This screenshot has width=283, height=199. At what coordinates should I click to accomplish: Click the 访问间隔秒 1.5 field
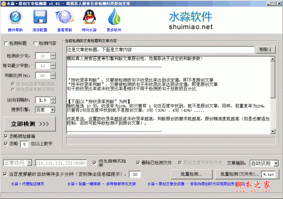(43, 100)
